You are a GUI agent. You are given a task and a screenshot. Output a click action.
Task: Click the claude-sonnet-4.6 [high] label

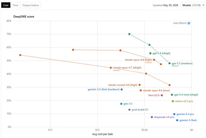(123, 85)
